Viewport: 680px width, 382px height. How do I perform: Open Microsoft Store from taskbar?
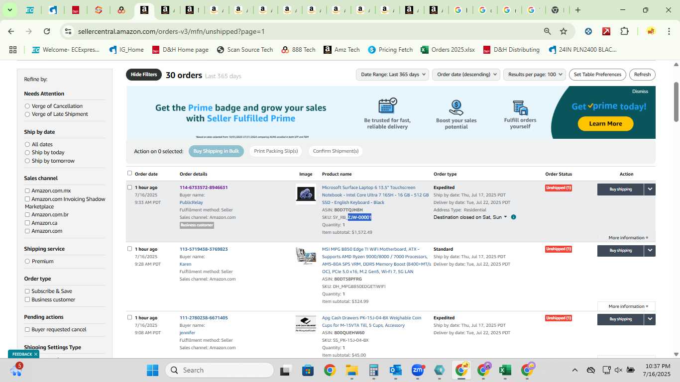[x=308, y=370]
